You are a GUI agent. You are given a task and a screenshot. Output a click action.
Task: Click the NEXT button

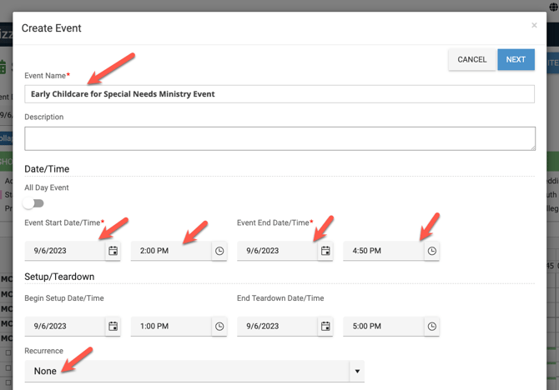point(516,59)
